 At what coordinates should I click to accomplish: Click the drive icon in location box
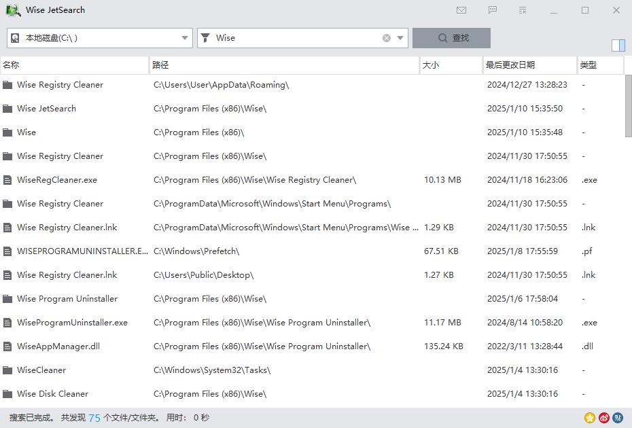[x=15, y=38]
